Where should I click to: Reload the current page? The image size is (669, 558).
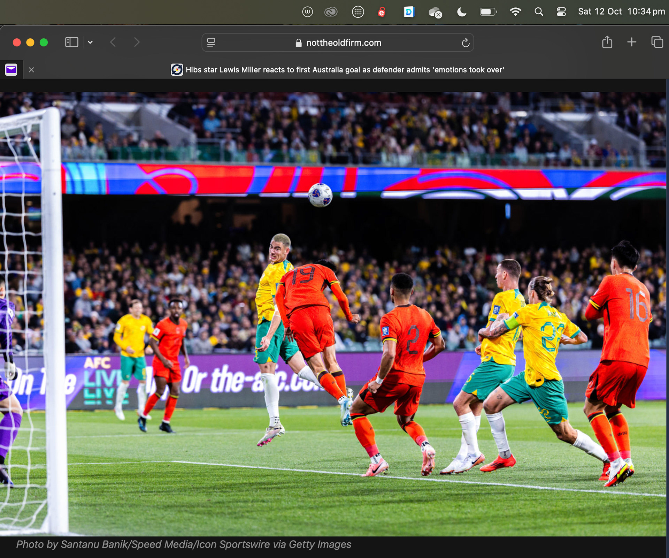[x=466, y=43]
